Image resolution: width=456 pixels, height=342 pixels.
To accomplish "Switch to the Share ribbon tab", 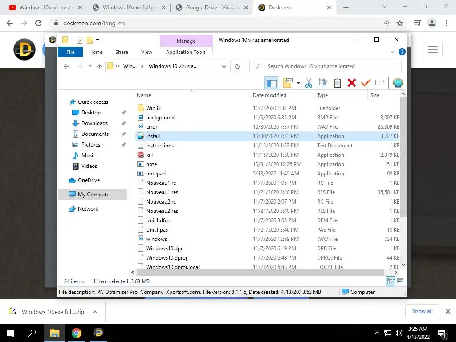I will click(x=122, y=52).
